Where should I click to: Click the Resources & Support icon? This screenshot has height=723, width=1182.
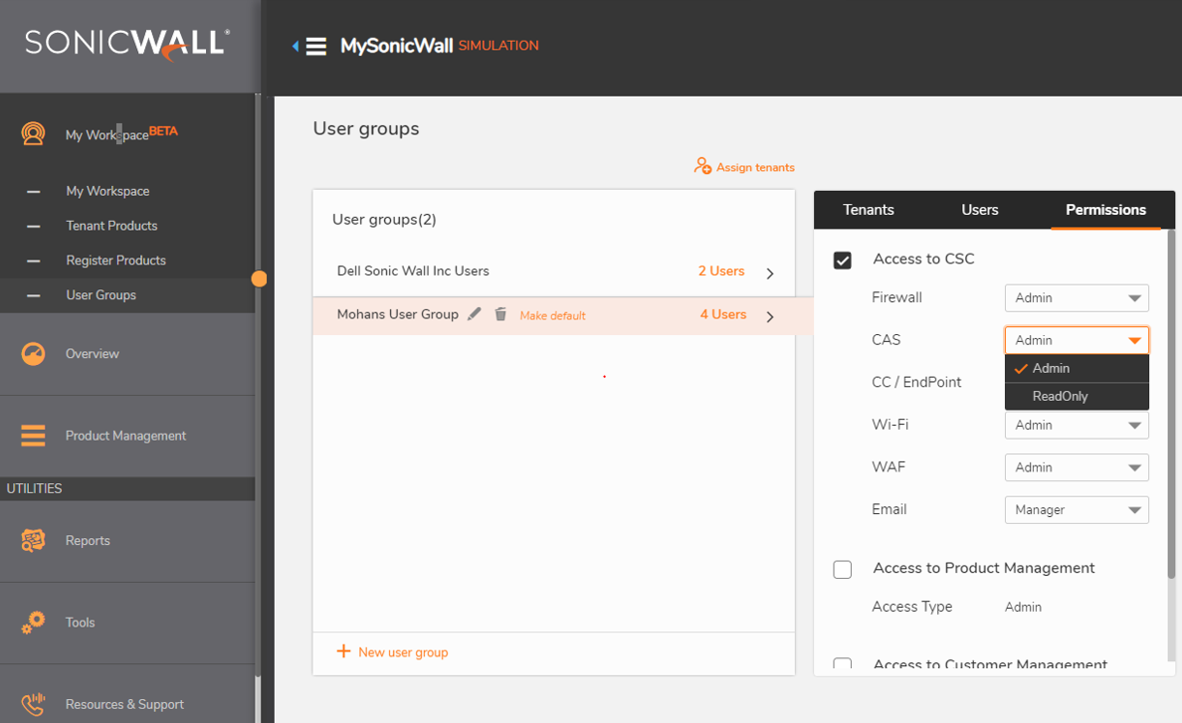33,704
